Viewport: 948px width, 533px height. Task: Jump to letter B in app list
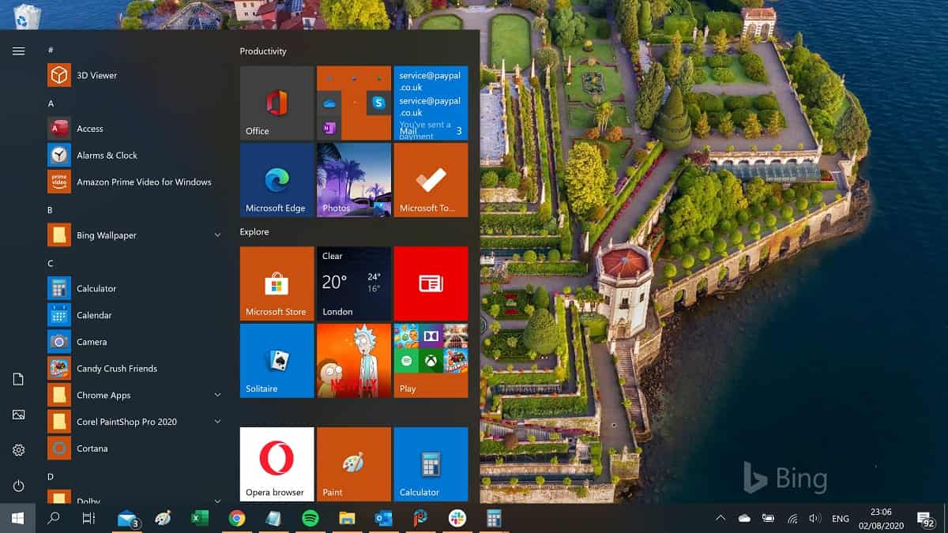(51, 210)
